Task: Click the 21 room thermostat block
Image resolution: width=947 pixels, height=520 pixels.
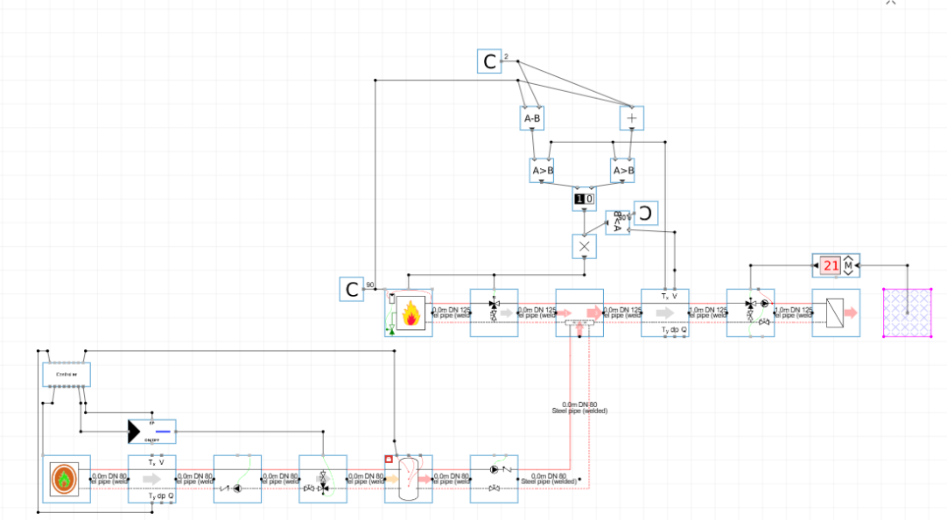Action: [836, 265]
